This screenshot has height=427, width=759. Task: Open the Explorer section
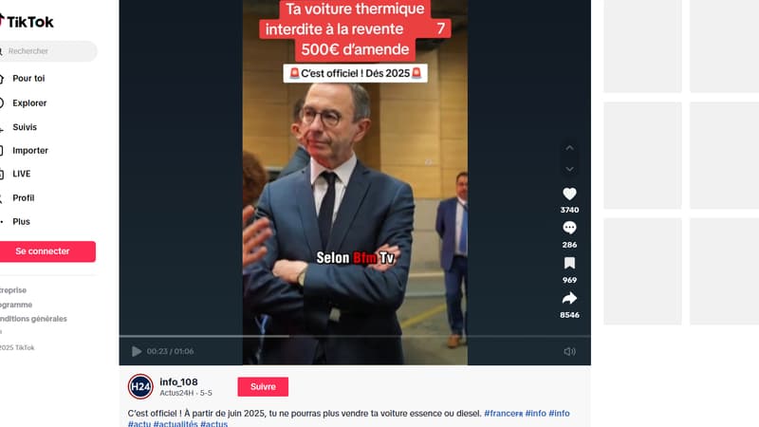[29, 103]
